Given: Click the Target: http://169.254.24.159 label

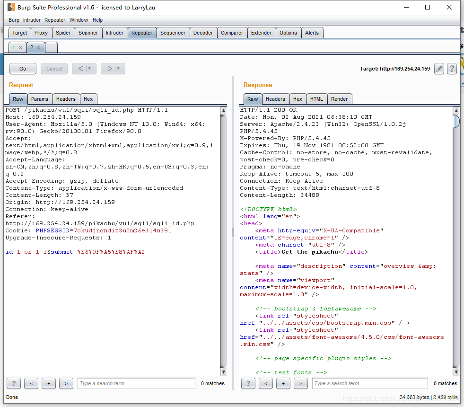Looking at the screenshot, I should pyautogui.click(x=395, y=69).
